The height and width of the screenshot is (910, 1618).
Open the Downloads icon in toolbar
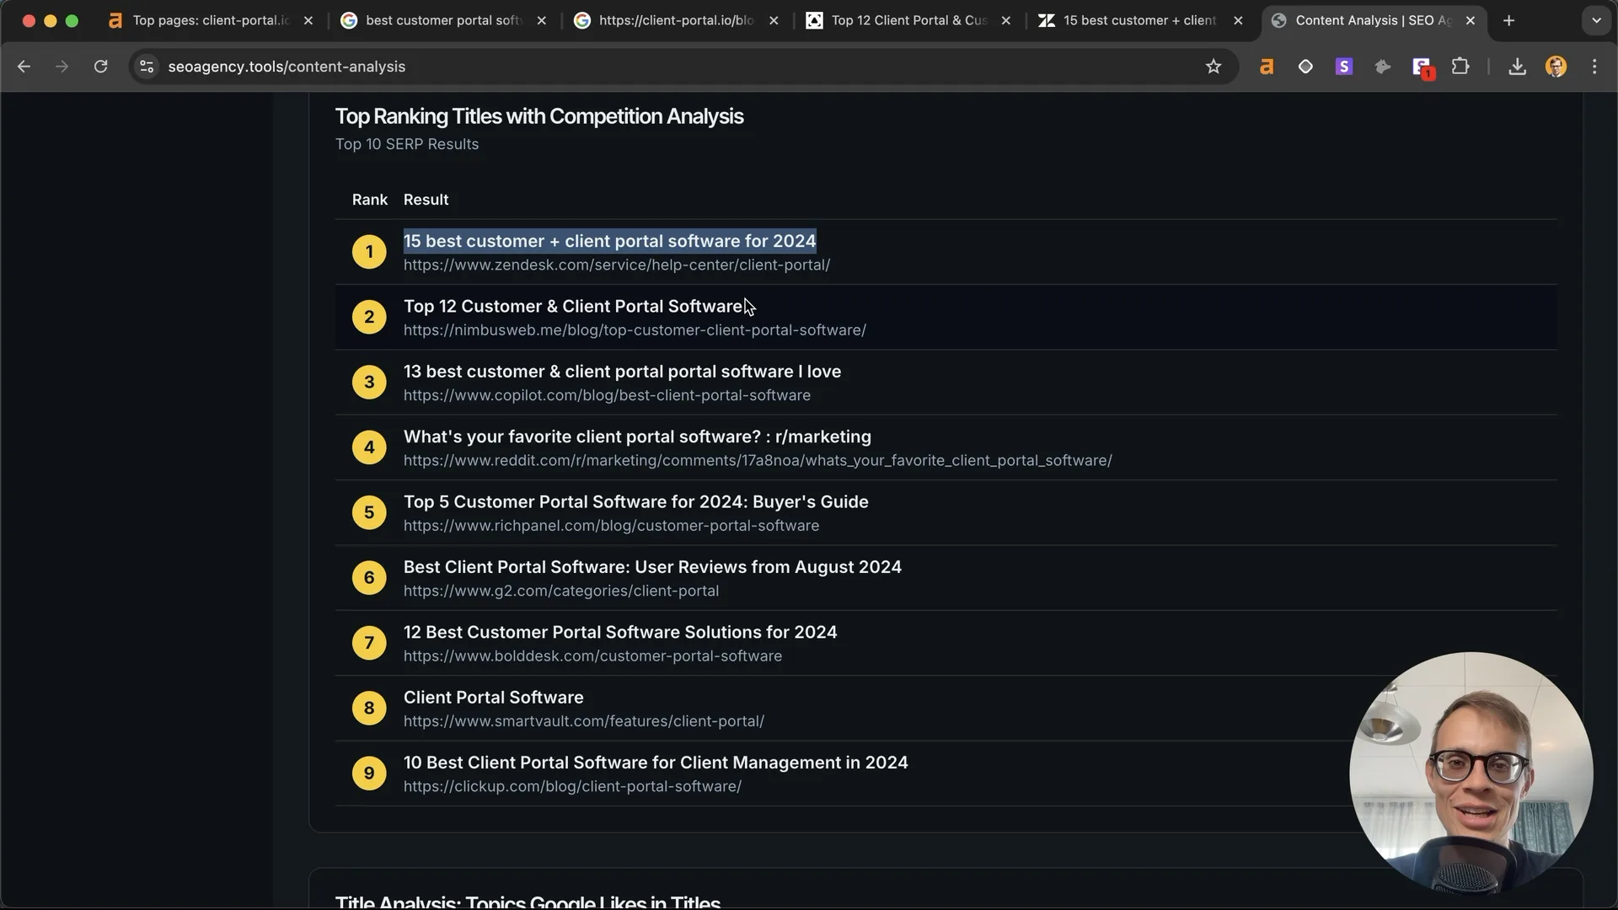click(x=1517, y=67)
